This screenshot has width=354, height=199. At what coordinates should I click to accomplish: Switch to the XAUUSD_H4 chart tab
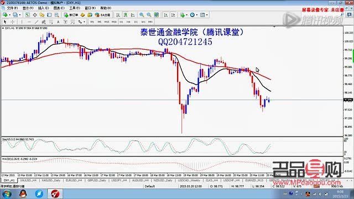click(x=28, y=181)
